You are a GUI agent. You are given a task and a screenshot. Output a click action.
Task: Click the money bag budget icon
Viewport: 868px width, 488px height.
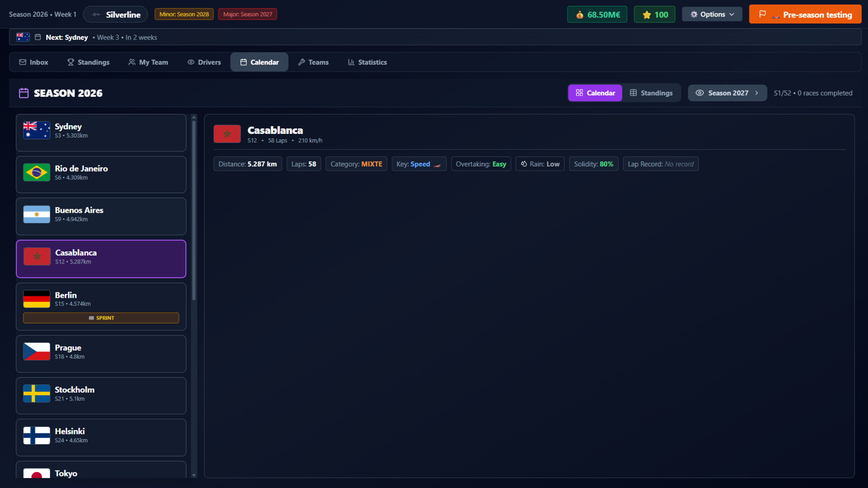(x=581, y=14)
